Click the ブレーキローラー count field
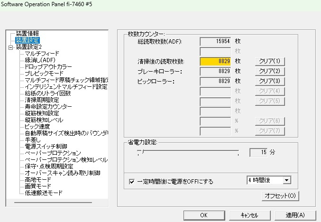Image resolution: width=321 pixels, height=222 pixels. 215,71
